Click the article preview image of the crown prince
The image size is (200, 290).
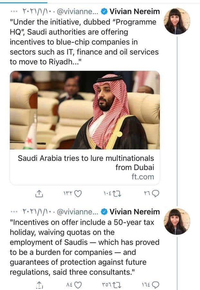(86, 110)
